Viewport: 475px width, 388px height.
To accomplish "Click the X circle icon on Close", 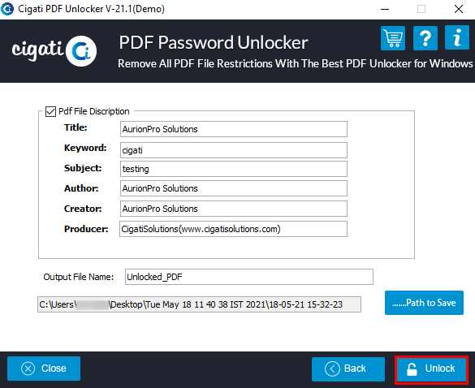I will click(x=28, y=369).
